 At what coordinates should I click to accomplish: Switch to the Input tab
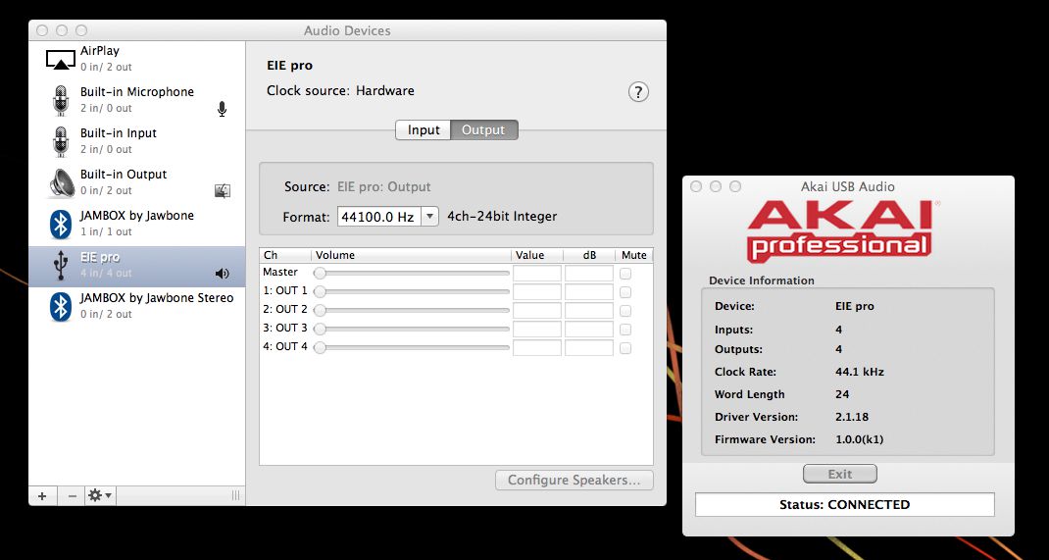[424, 129]
